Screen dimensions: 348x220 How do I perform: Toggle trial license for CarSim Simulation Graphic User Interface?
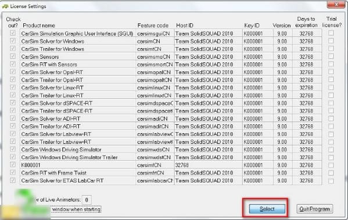331,33
